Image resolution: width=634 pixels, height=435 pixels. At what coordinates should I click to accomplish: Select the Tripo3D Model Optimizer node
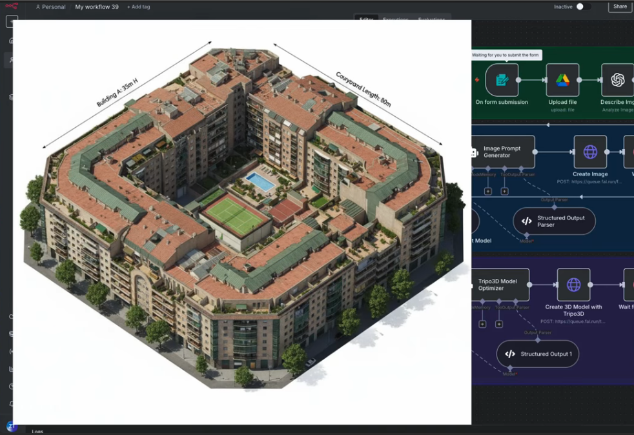tap(500, 285)
